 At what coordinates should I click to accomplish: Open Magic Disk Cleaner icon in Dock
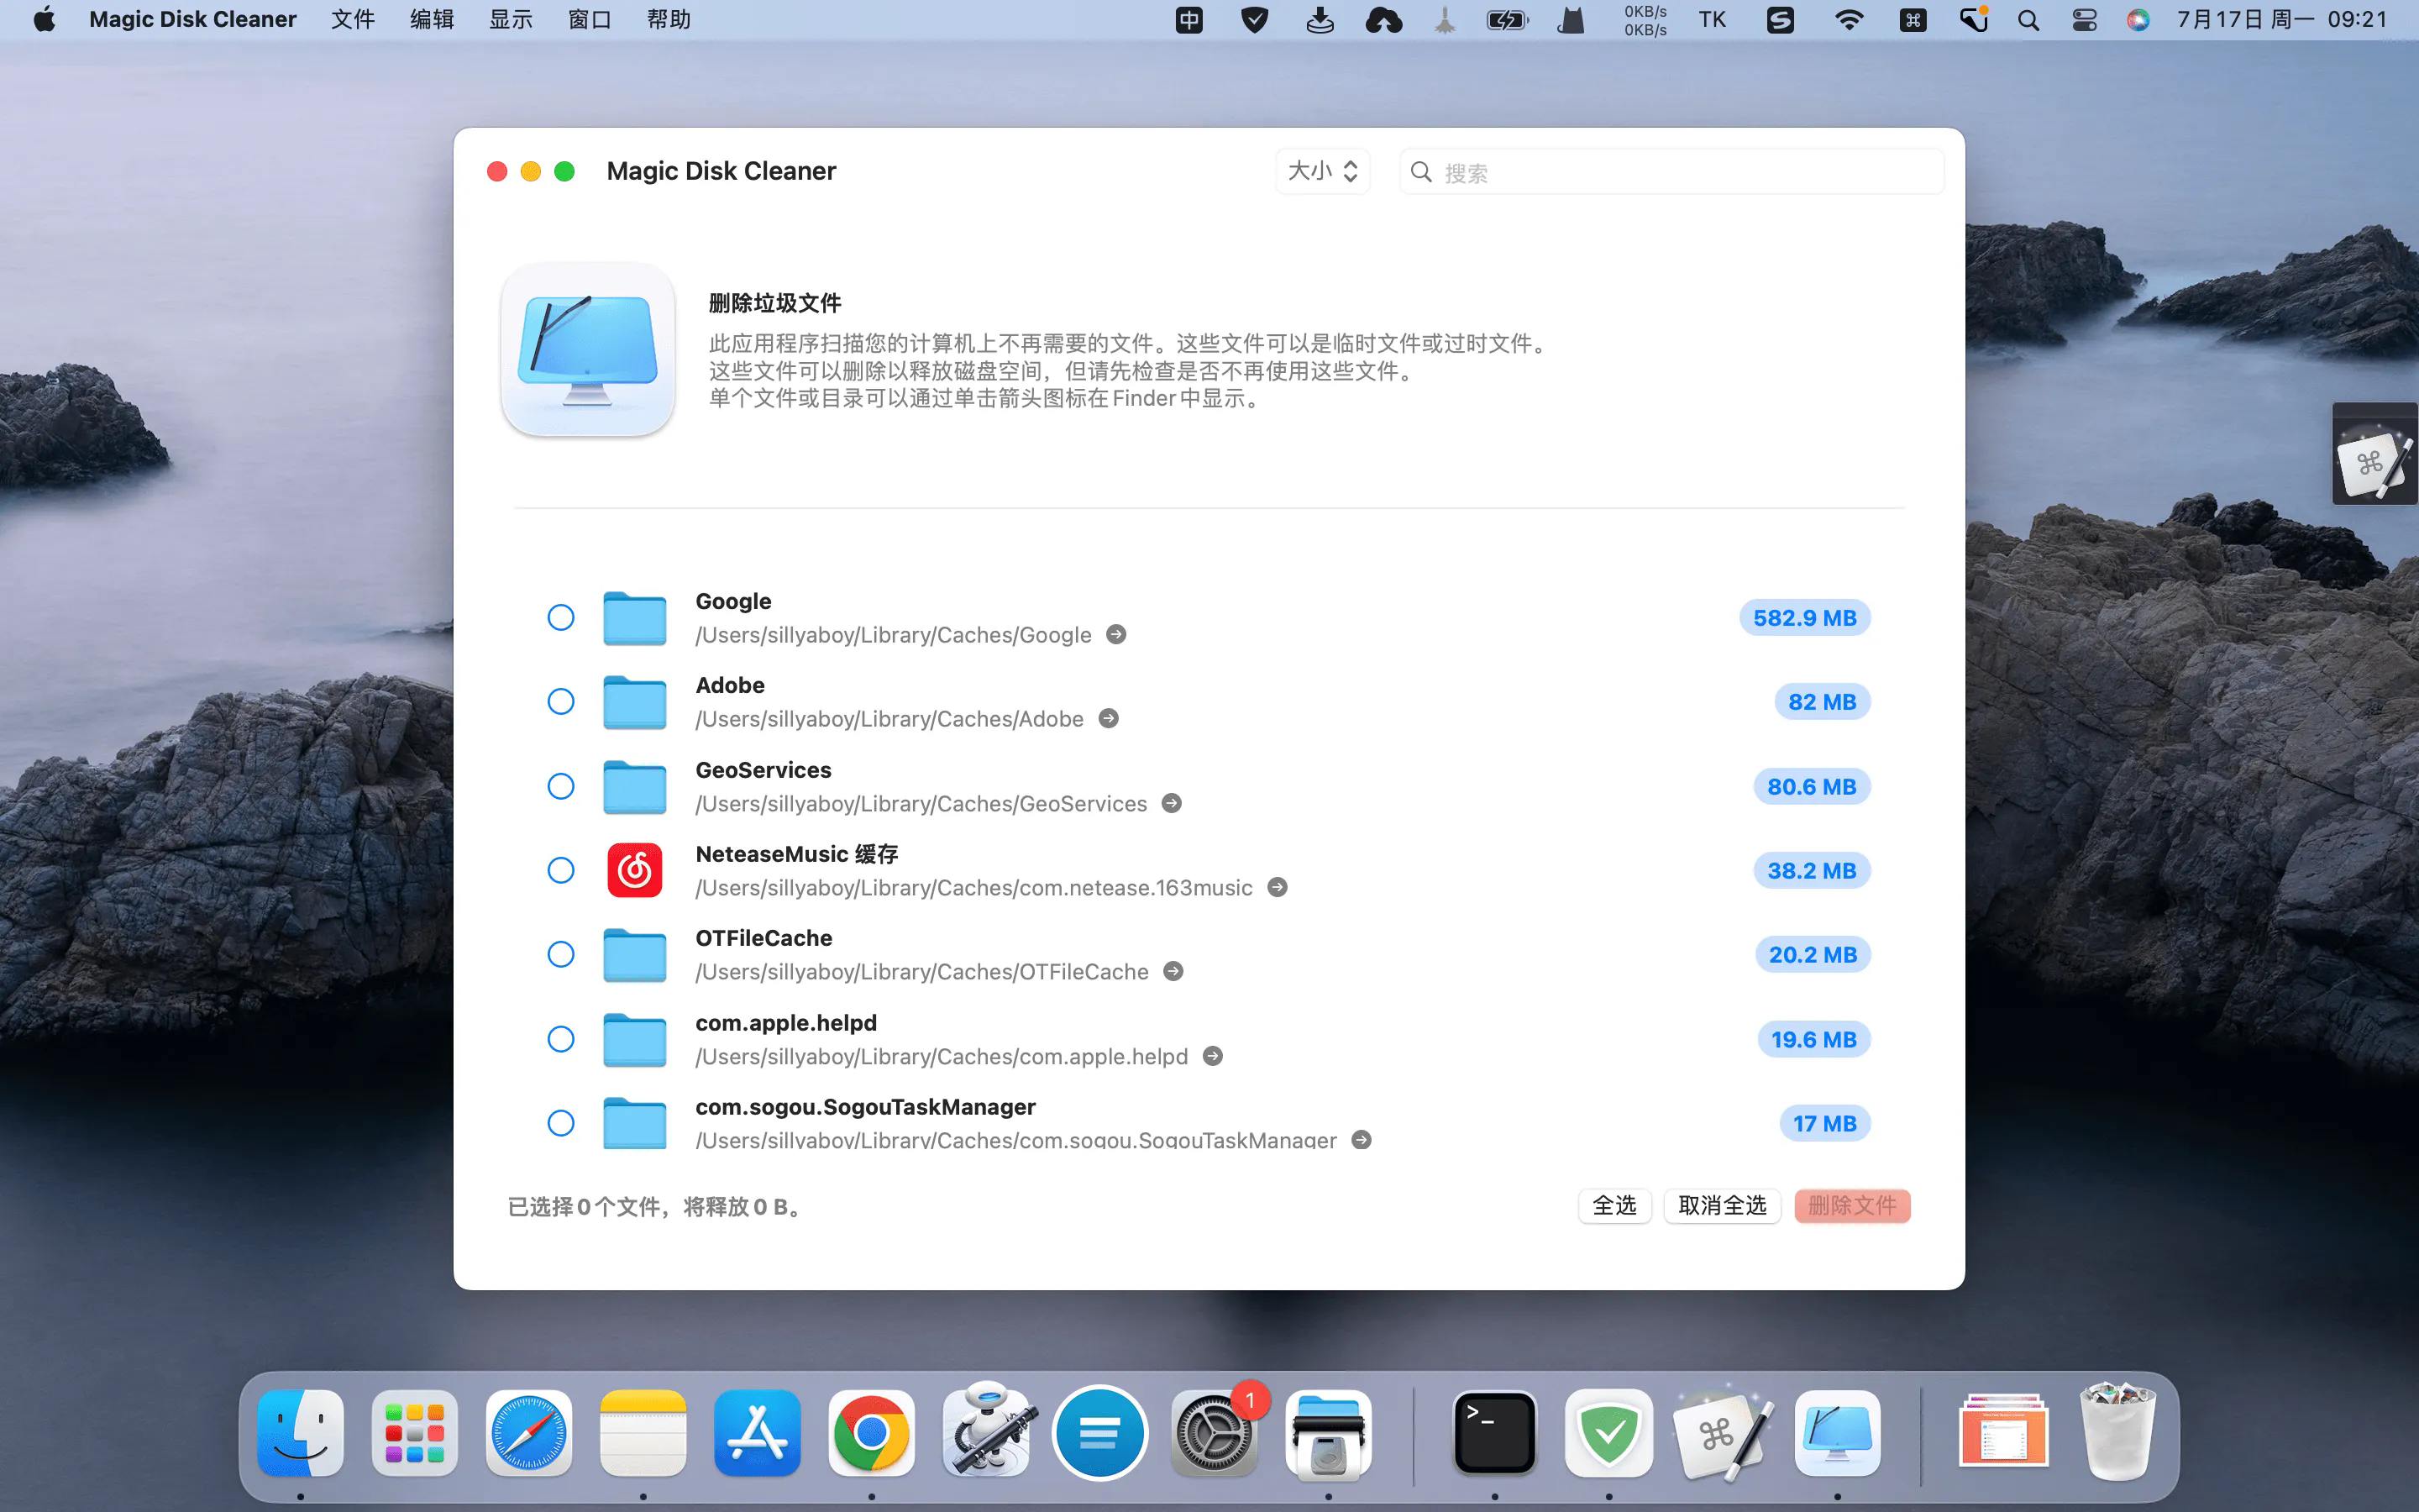[1837, 1433]
